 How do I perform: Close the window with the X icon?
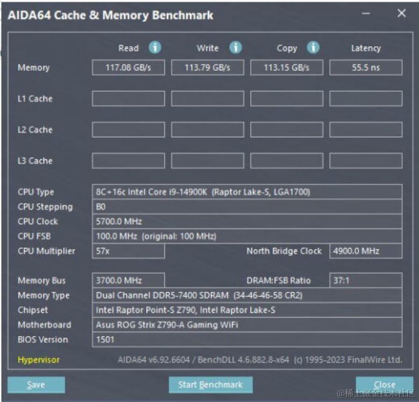[x=402, y=13]
